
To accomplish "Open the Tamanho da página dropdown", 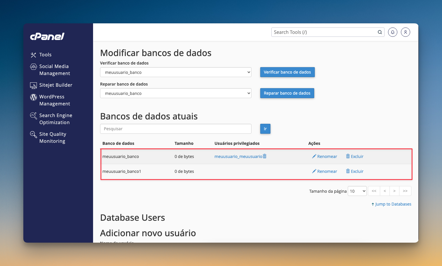I will tap(357, 191).
